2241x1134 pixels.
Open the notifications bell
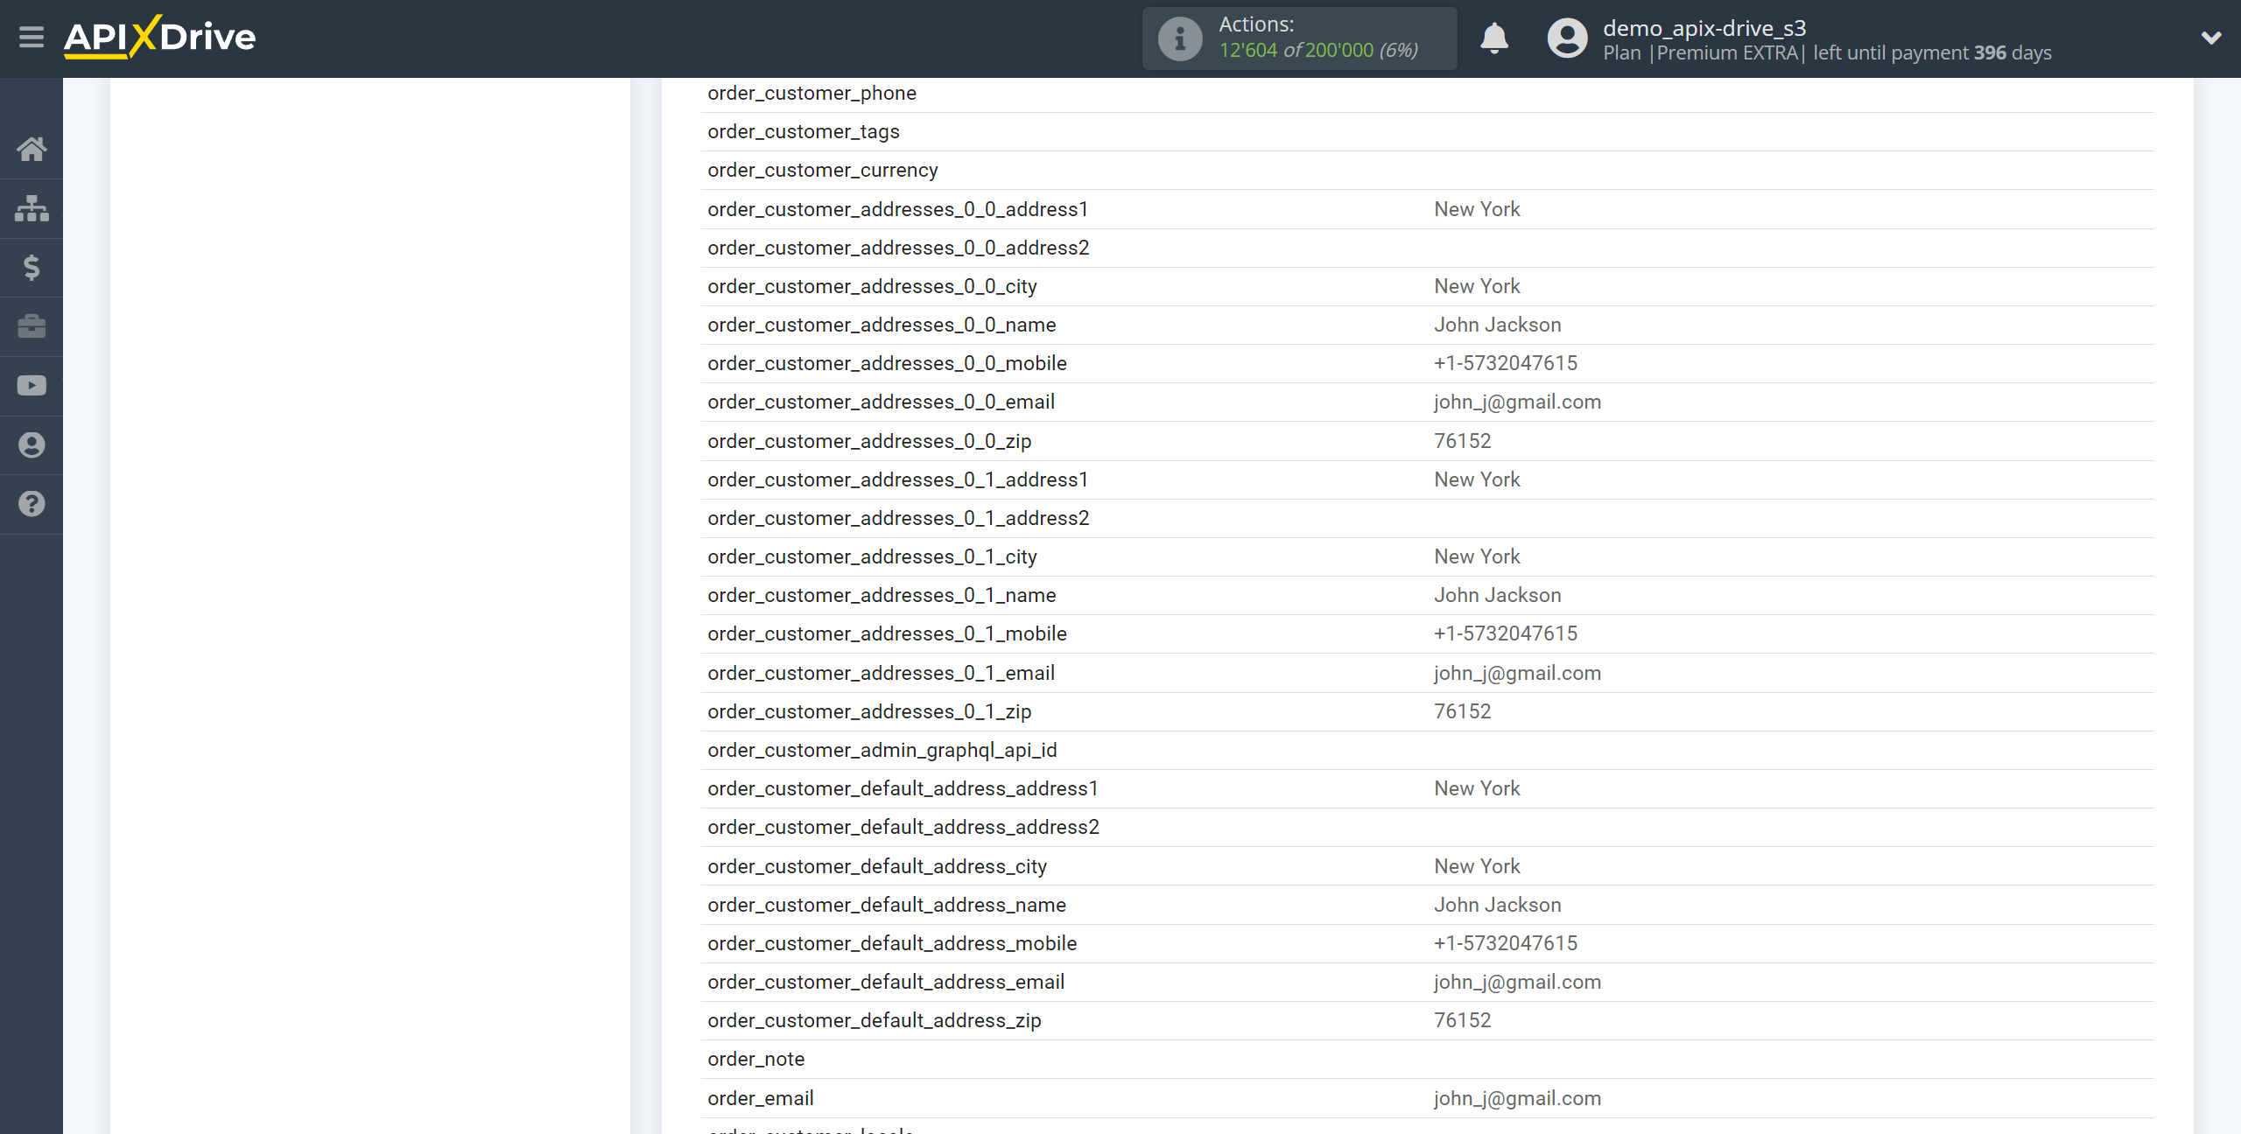pyautogui.click(x=1494, y=38)
